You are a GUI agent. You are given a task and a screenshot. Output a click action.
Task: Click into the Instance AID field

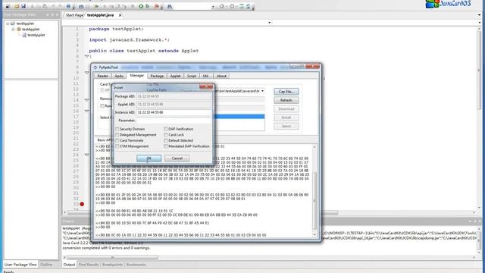click(174, 112)
